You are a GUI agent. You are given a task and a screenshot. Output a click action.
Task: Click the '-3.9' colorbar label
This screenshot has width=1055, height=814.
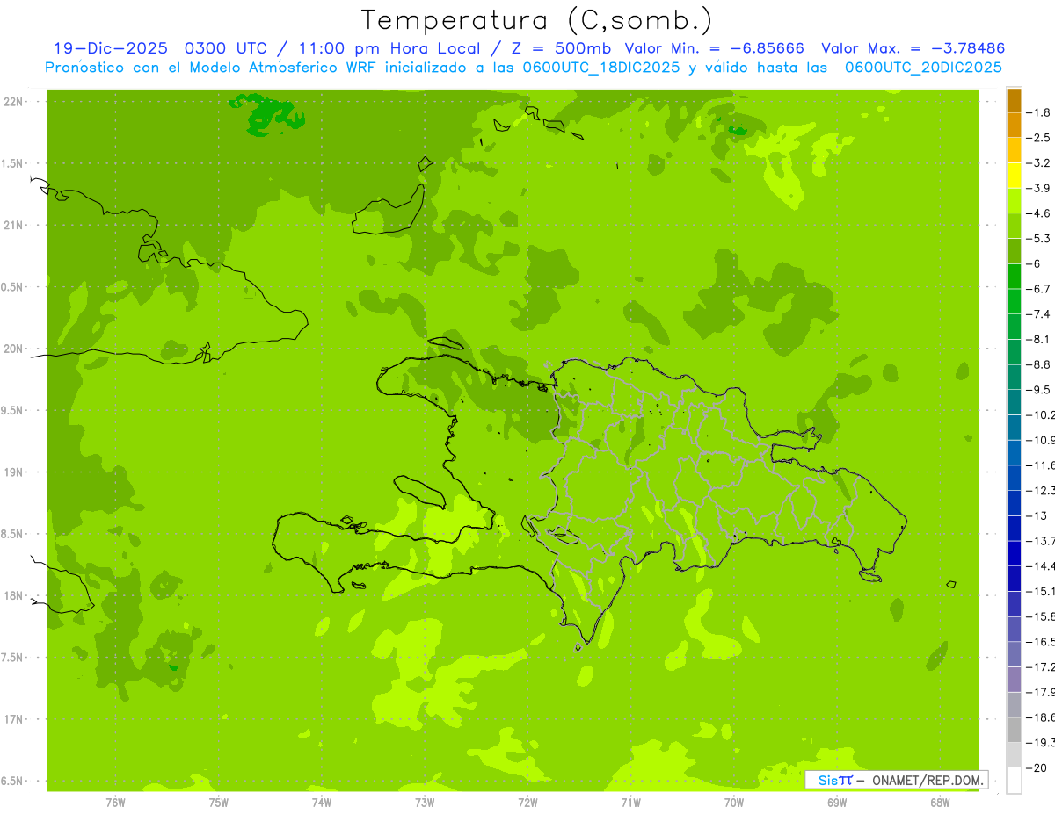point(1038,188)
